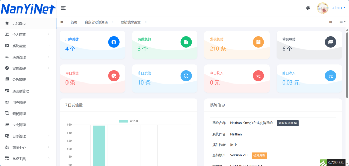Click the teal bar in 7日发信量 chart
Screen dimensions: 349x166
99,146
